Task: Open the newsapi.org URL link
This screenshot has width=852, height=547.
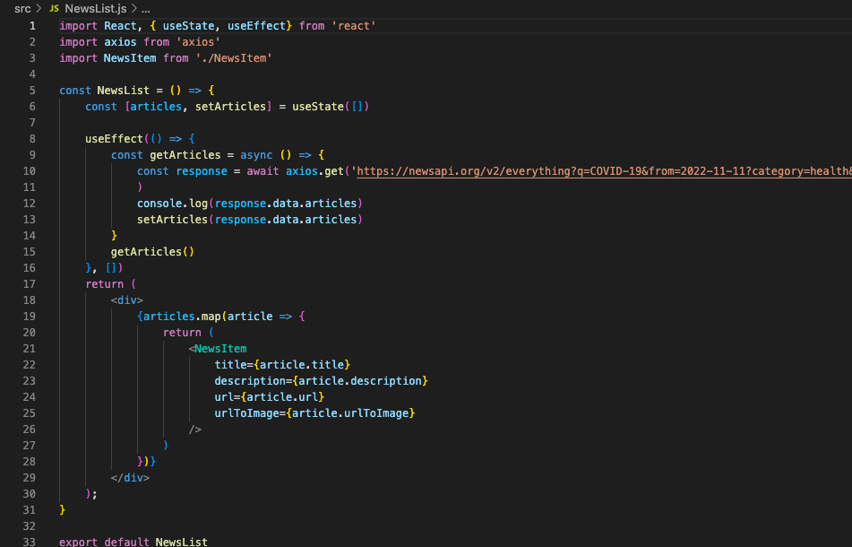Action: [x=604, y=171]
